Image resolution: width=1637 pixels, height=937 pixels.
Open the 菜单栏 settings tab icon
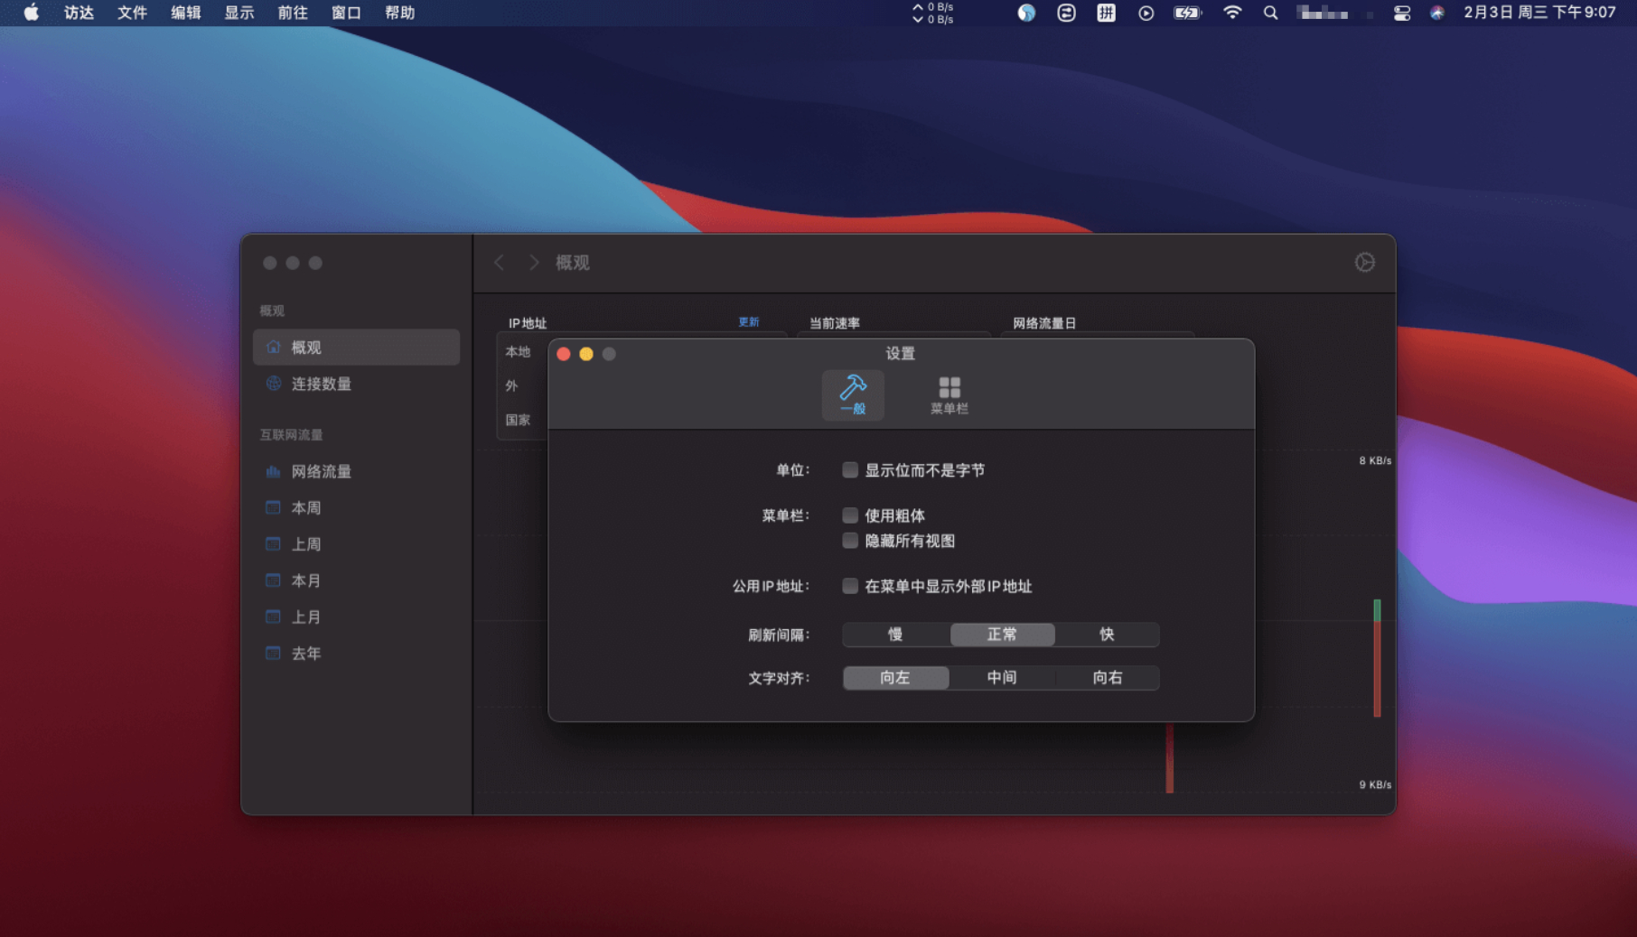[949, 395]
